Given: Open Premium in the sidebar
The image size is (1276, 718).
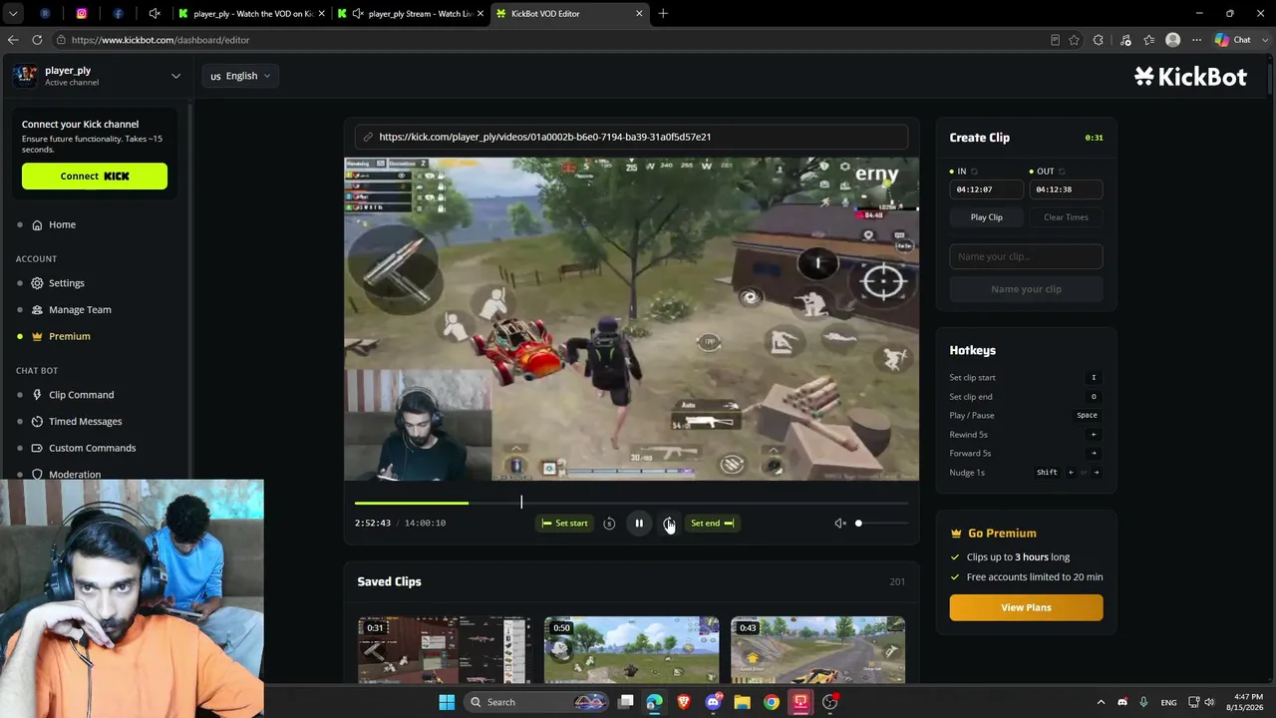Looking at the screenshot, I should click(70, 336).
